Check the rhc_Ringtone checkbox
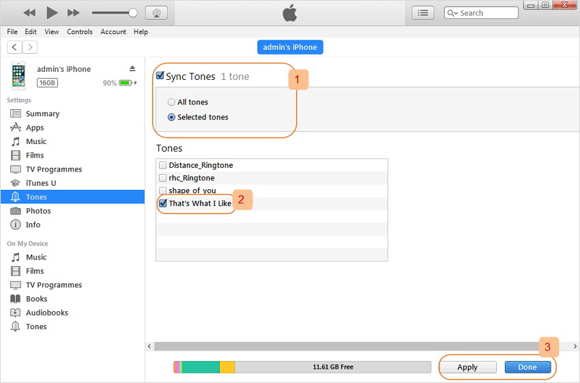 coord(162,178)
